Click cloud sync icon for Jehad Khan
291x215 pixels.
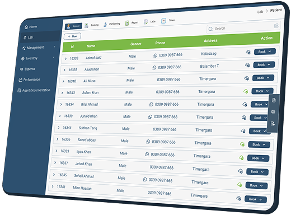[241, 171]
